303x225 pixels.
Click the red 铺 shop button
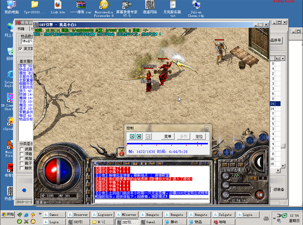pyautogui.click(x=260, y=195)
